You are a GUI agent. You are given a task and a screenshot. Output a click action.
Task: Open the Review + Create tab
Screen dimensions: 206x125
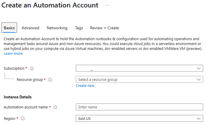pyautogui.click(x=104, y=28)
